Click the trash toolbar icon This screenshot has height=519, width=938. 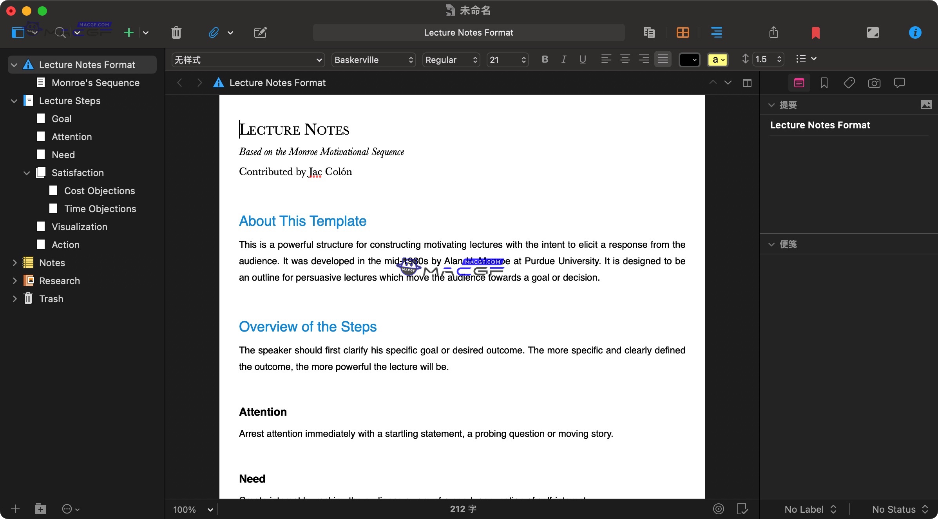point(176,32)
